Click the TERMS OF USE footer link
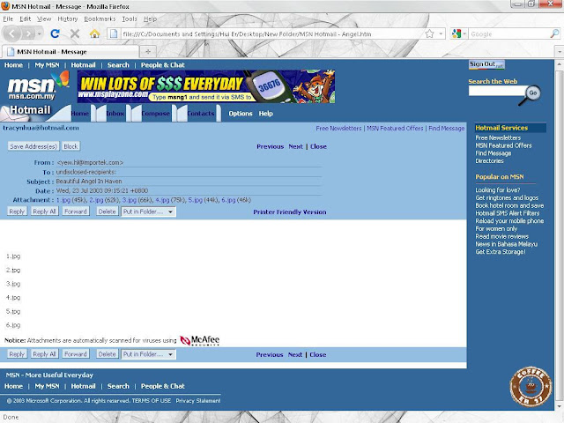 pyautogui.click(x=152, y=401)
